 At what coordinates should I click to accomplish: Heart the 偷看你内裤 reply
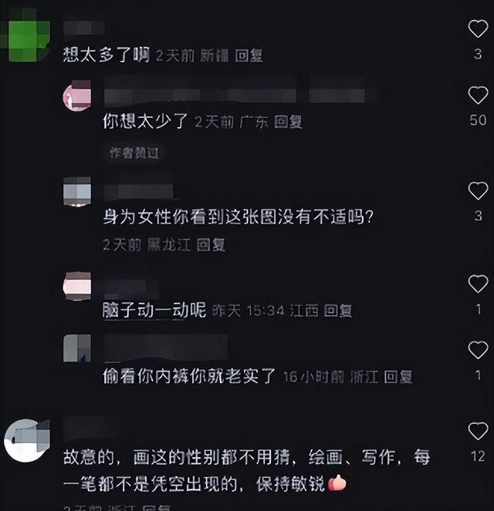click(478, 350)
